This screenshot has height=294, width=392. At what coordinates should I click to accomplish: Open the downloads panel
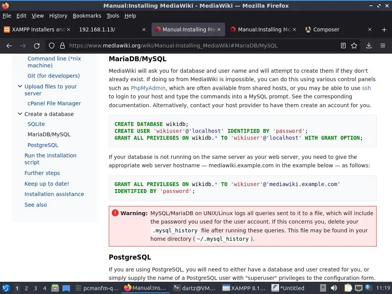point(369,46)
